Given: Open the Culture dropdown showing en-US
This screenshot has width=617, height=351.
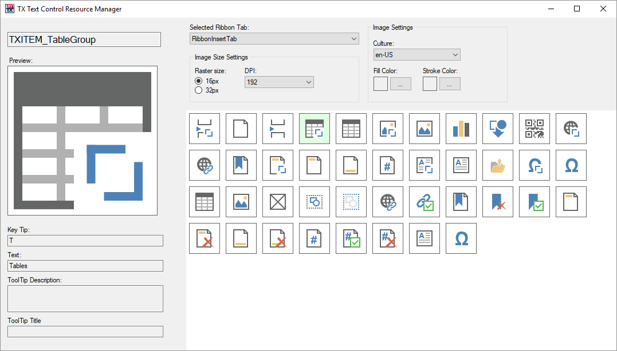Looking at the screenshot, I should (416, 54).
